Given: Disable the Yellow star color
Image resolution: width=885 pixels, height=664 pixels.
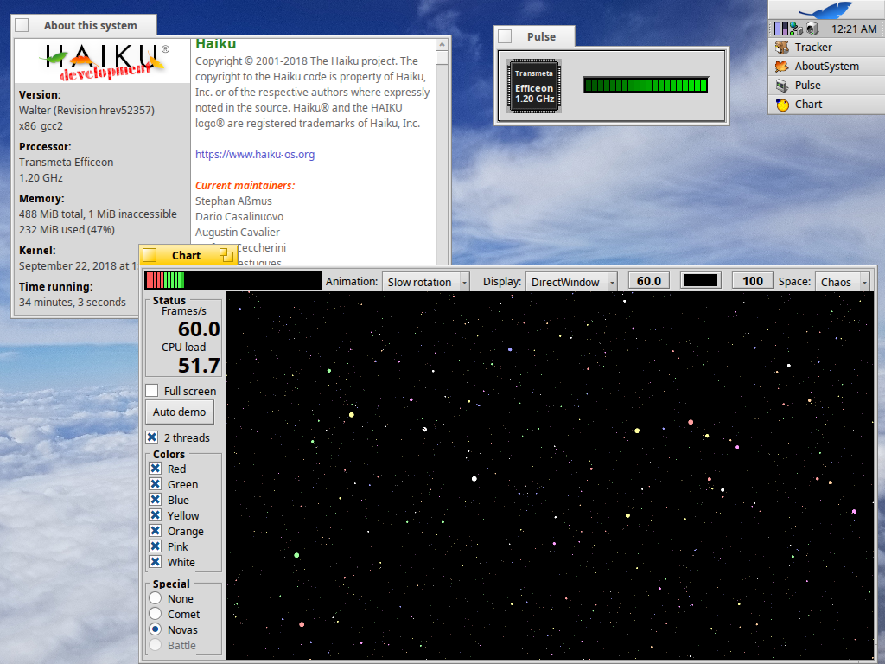Looking at the screenshot, I should (x=156, y=515).
